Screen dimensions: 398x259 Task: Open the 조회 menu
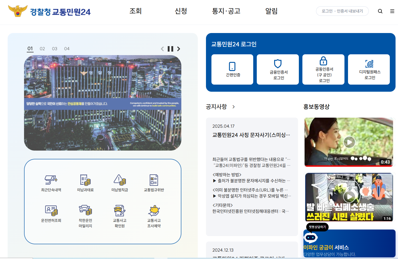point(135,11)
